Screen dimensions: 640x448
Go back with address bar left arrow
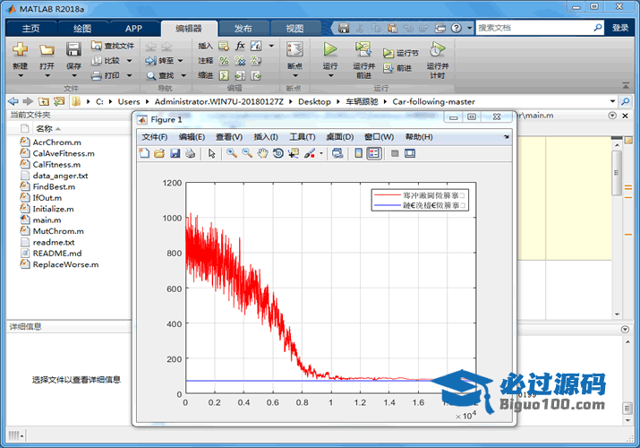pyautogui.click(x=13, y=101)
